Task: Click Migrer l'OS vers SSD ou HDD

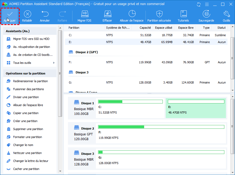Action: [31, 39]
